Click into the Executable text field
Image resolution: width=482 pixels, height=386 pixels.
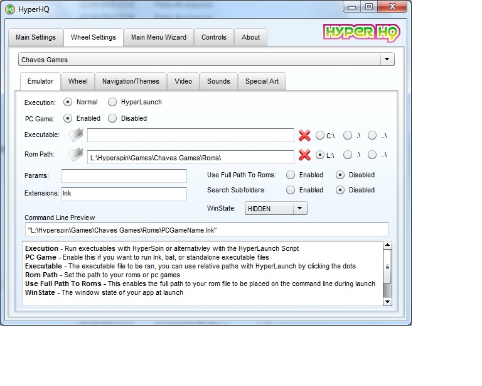click(x=191, y=135)
